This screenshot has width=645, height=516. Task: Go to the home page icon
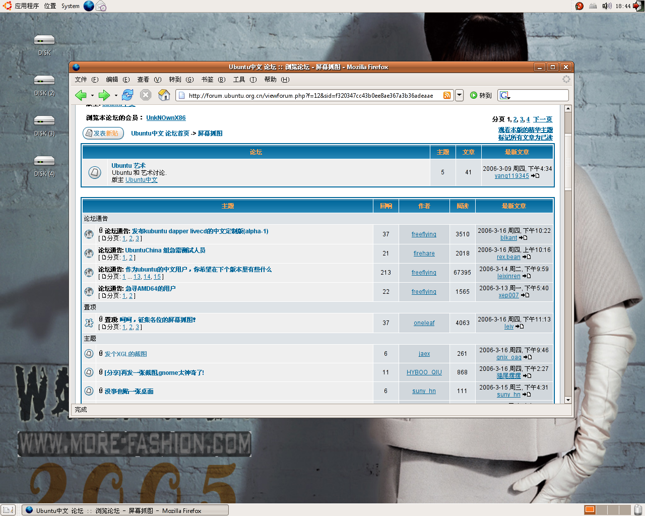tap(164, 95)
